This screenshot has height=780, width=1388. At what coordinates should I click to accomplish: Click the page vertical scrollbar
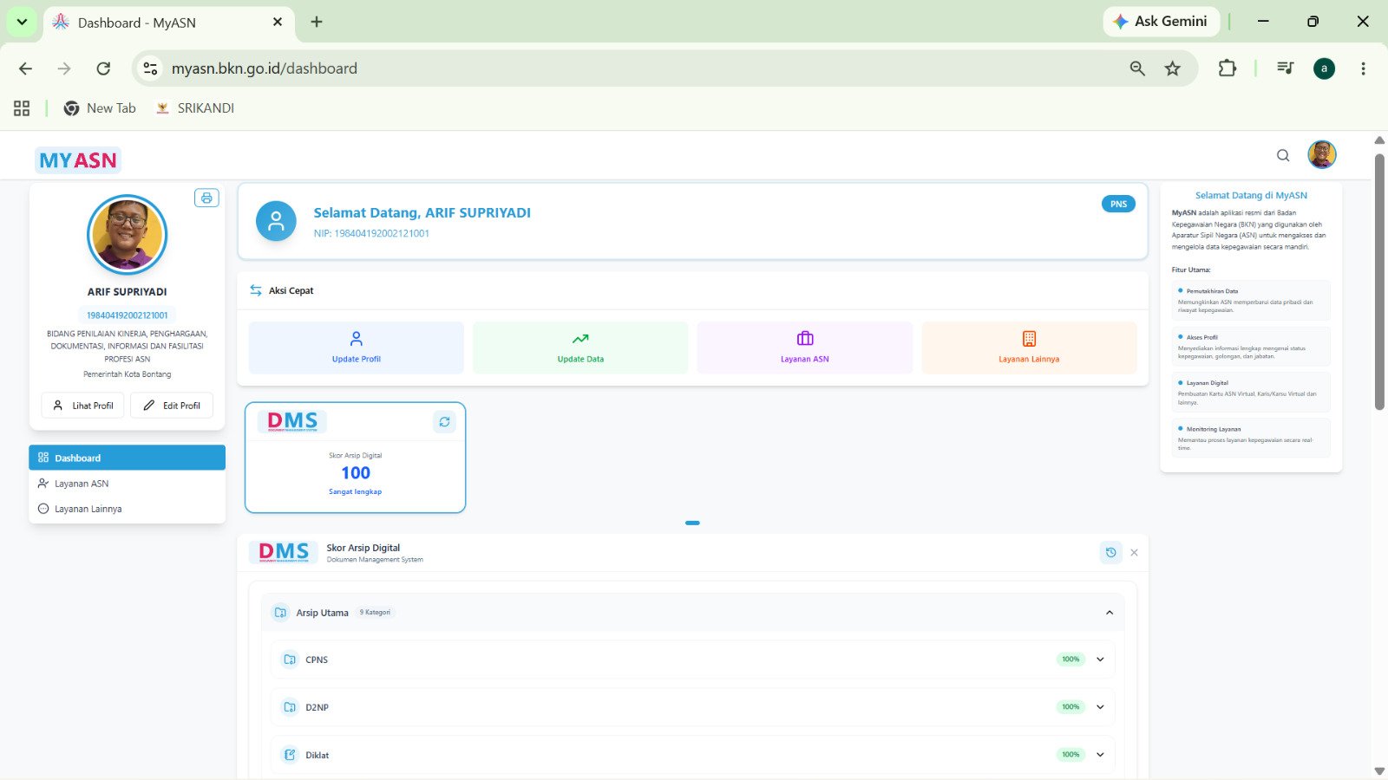1379,282
